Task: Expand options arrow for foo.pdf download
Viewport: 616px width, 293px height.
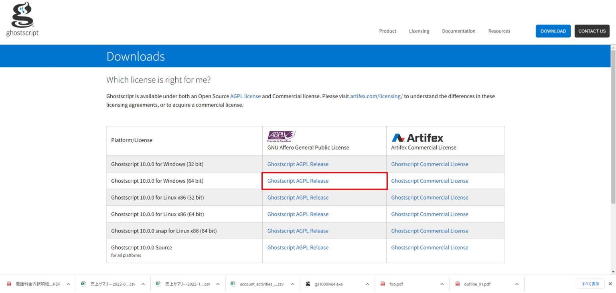Action: 442,284
